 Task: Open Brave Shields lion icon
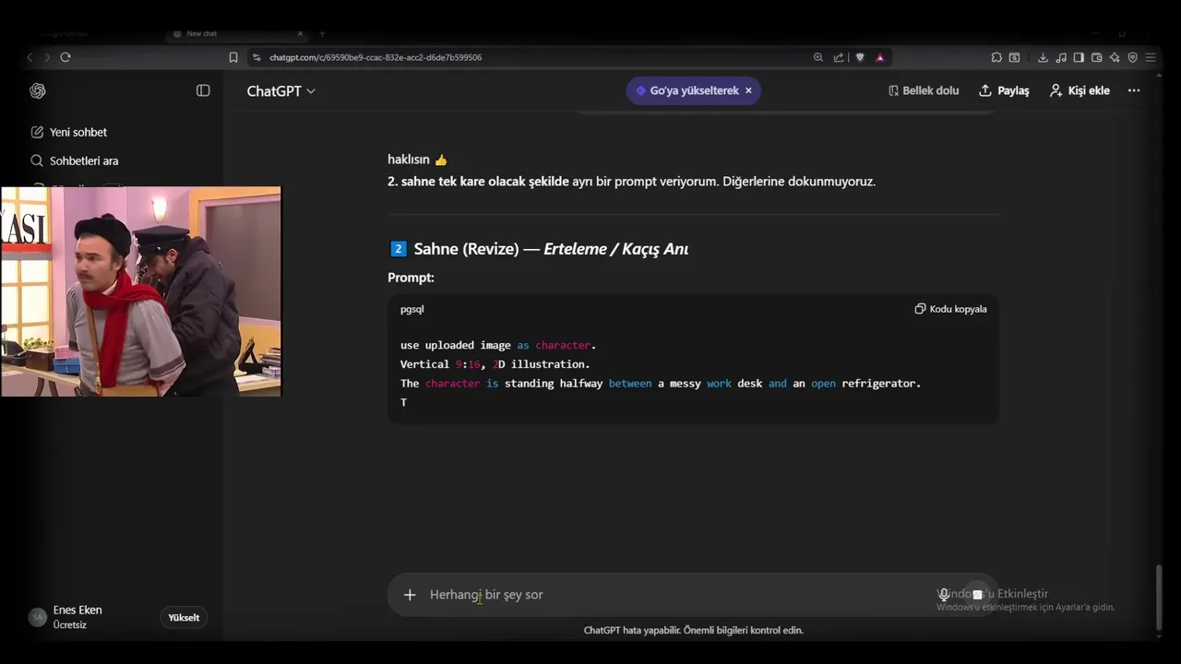coord(860,57)
